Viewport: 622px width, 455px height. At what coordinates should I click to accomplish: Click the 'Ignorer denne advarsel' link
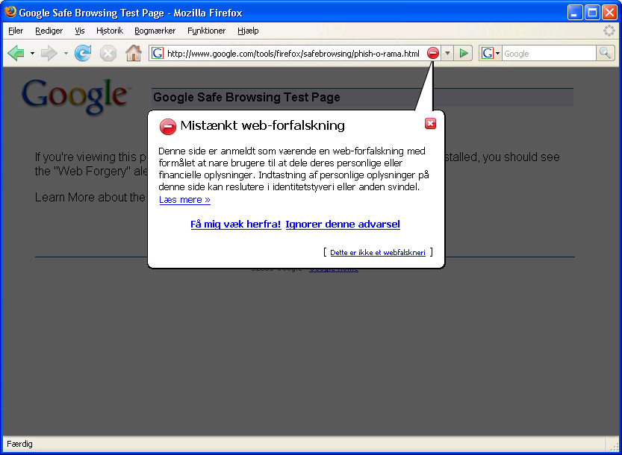[343, 225]
